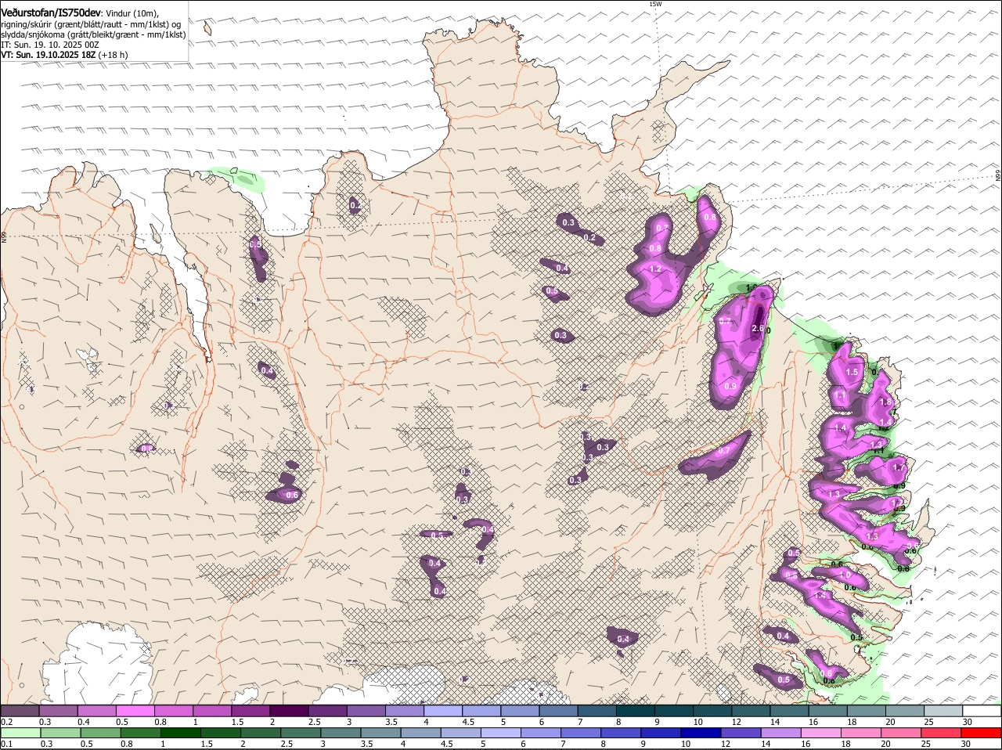Pick top legend dark teal swatch between 8 and 9
1002x750 pixels.
(x=636, y=711)
